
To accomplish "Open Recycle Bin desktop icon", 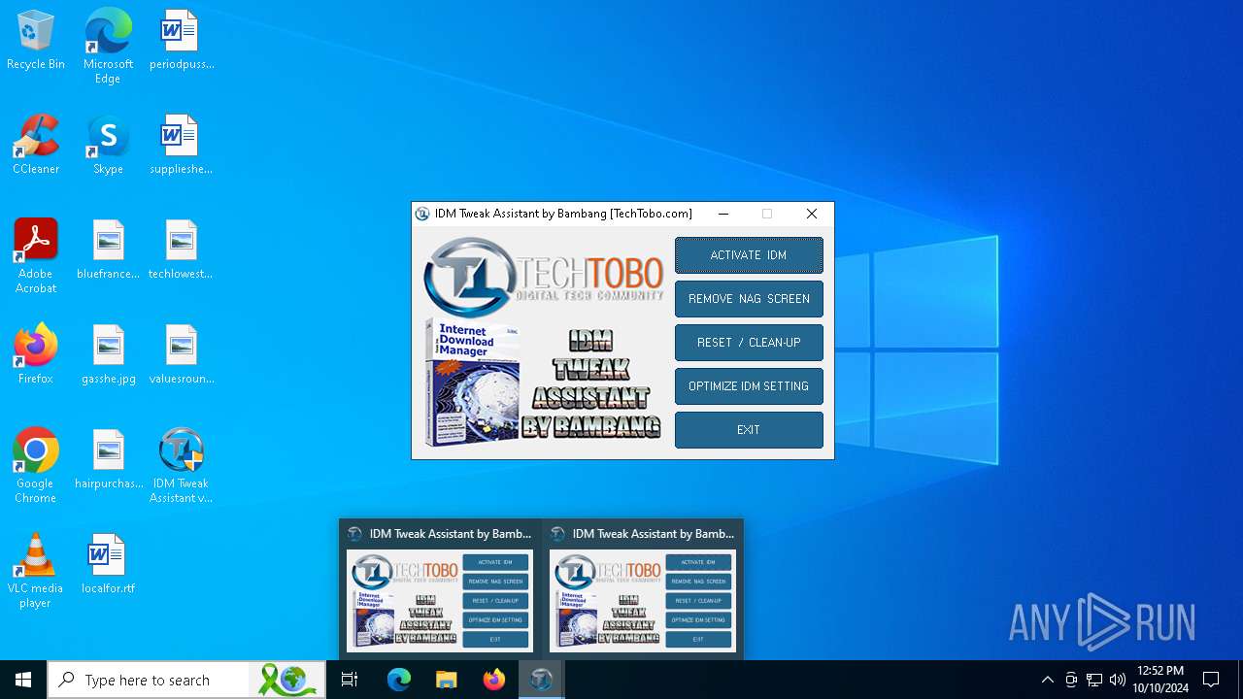I will tap(36, 41).
